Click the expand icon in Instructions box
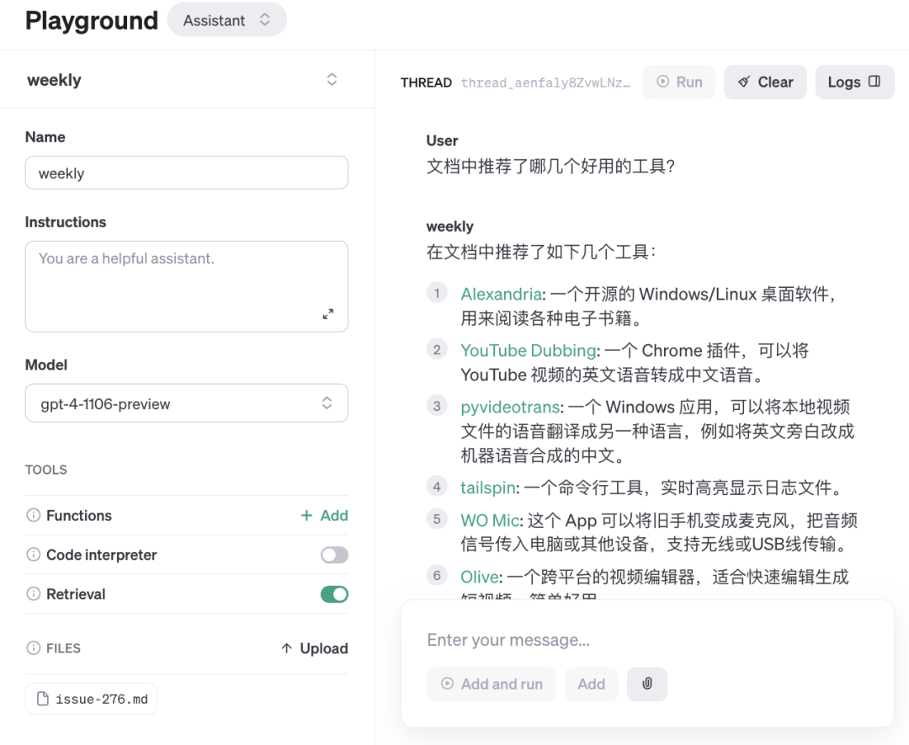 [x=328, y=314]
